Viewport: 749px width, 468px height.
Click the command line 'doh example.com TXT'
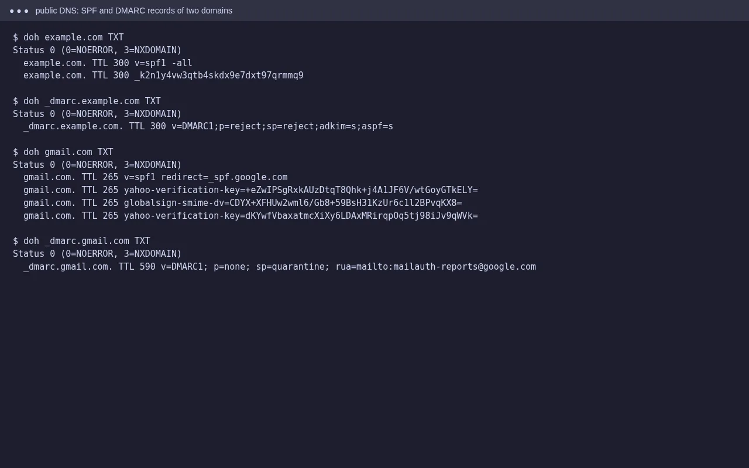coord(68,37)
